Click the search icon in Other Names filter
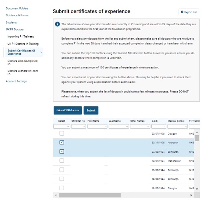The width and height of the screenshot is (206, 205). point(148,127)
